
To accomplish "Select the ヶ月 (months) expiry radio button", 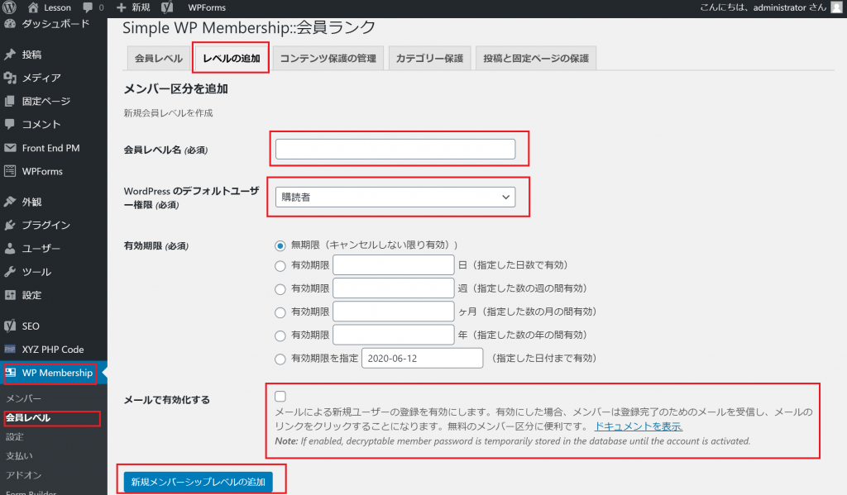I will [x=280, y=312].
